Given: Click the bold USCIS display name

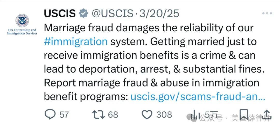Looking at the screenshot, I should pyautogui.click(x=60, y=13).
